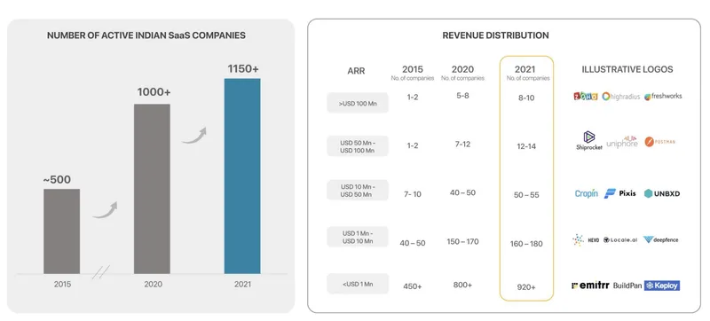Click the '12-14' cell in the 2021 column
The width and height of the screenshot is (710, 321).
pos(526,146)
